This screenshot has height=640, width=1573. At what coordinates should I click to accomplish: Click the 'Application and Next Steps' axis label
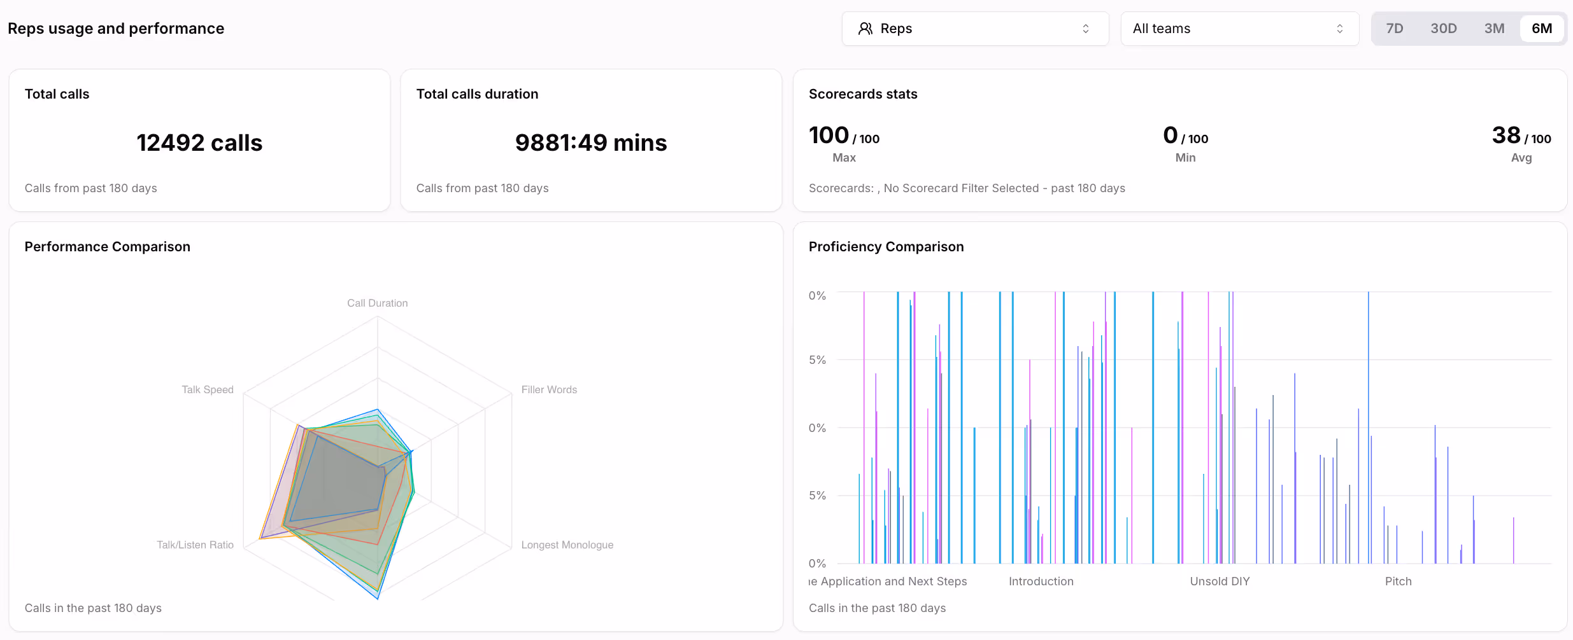(893, 581)
